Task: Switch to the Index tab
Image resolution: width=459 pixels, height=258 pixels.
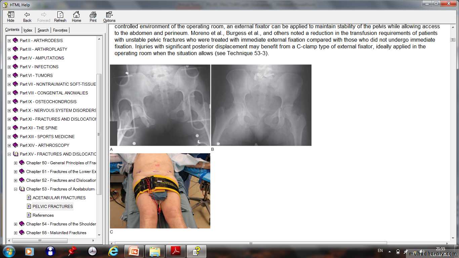Action: pos(28,30)
